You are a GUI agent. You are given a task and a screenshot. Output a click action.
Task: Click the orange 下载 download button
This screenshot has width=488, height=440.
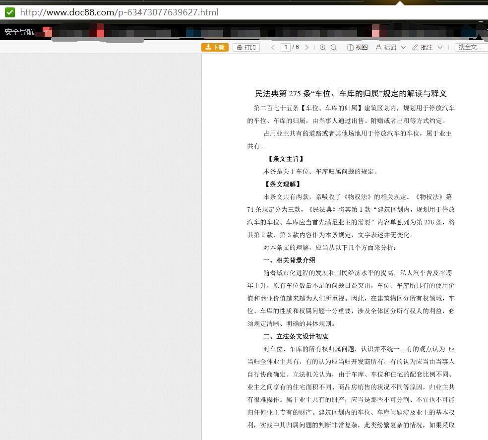click(215, 47)
